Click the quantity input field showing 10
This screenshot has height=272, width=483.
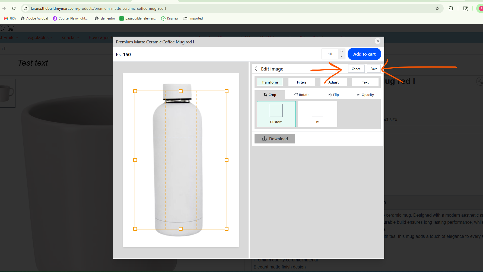tap(330, 54)
